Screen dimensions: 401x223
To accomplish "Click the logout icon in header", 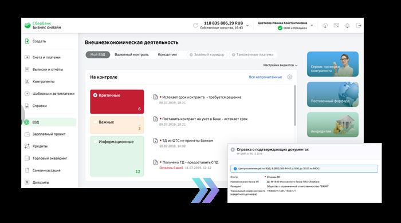I will click(x=358, y=26).
